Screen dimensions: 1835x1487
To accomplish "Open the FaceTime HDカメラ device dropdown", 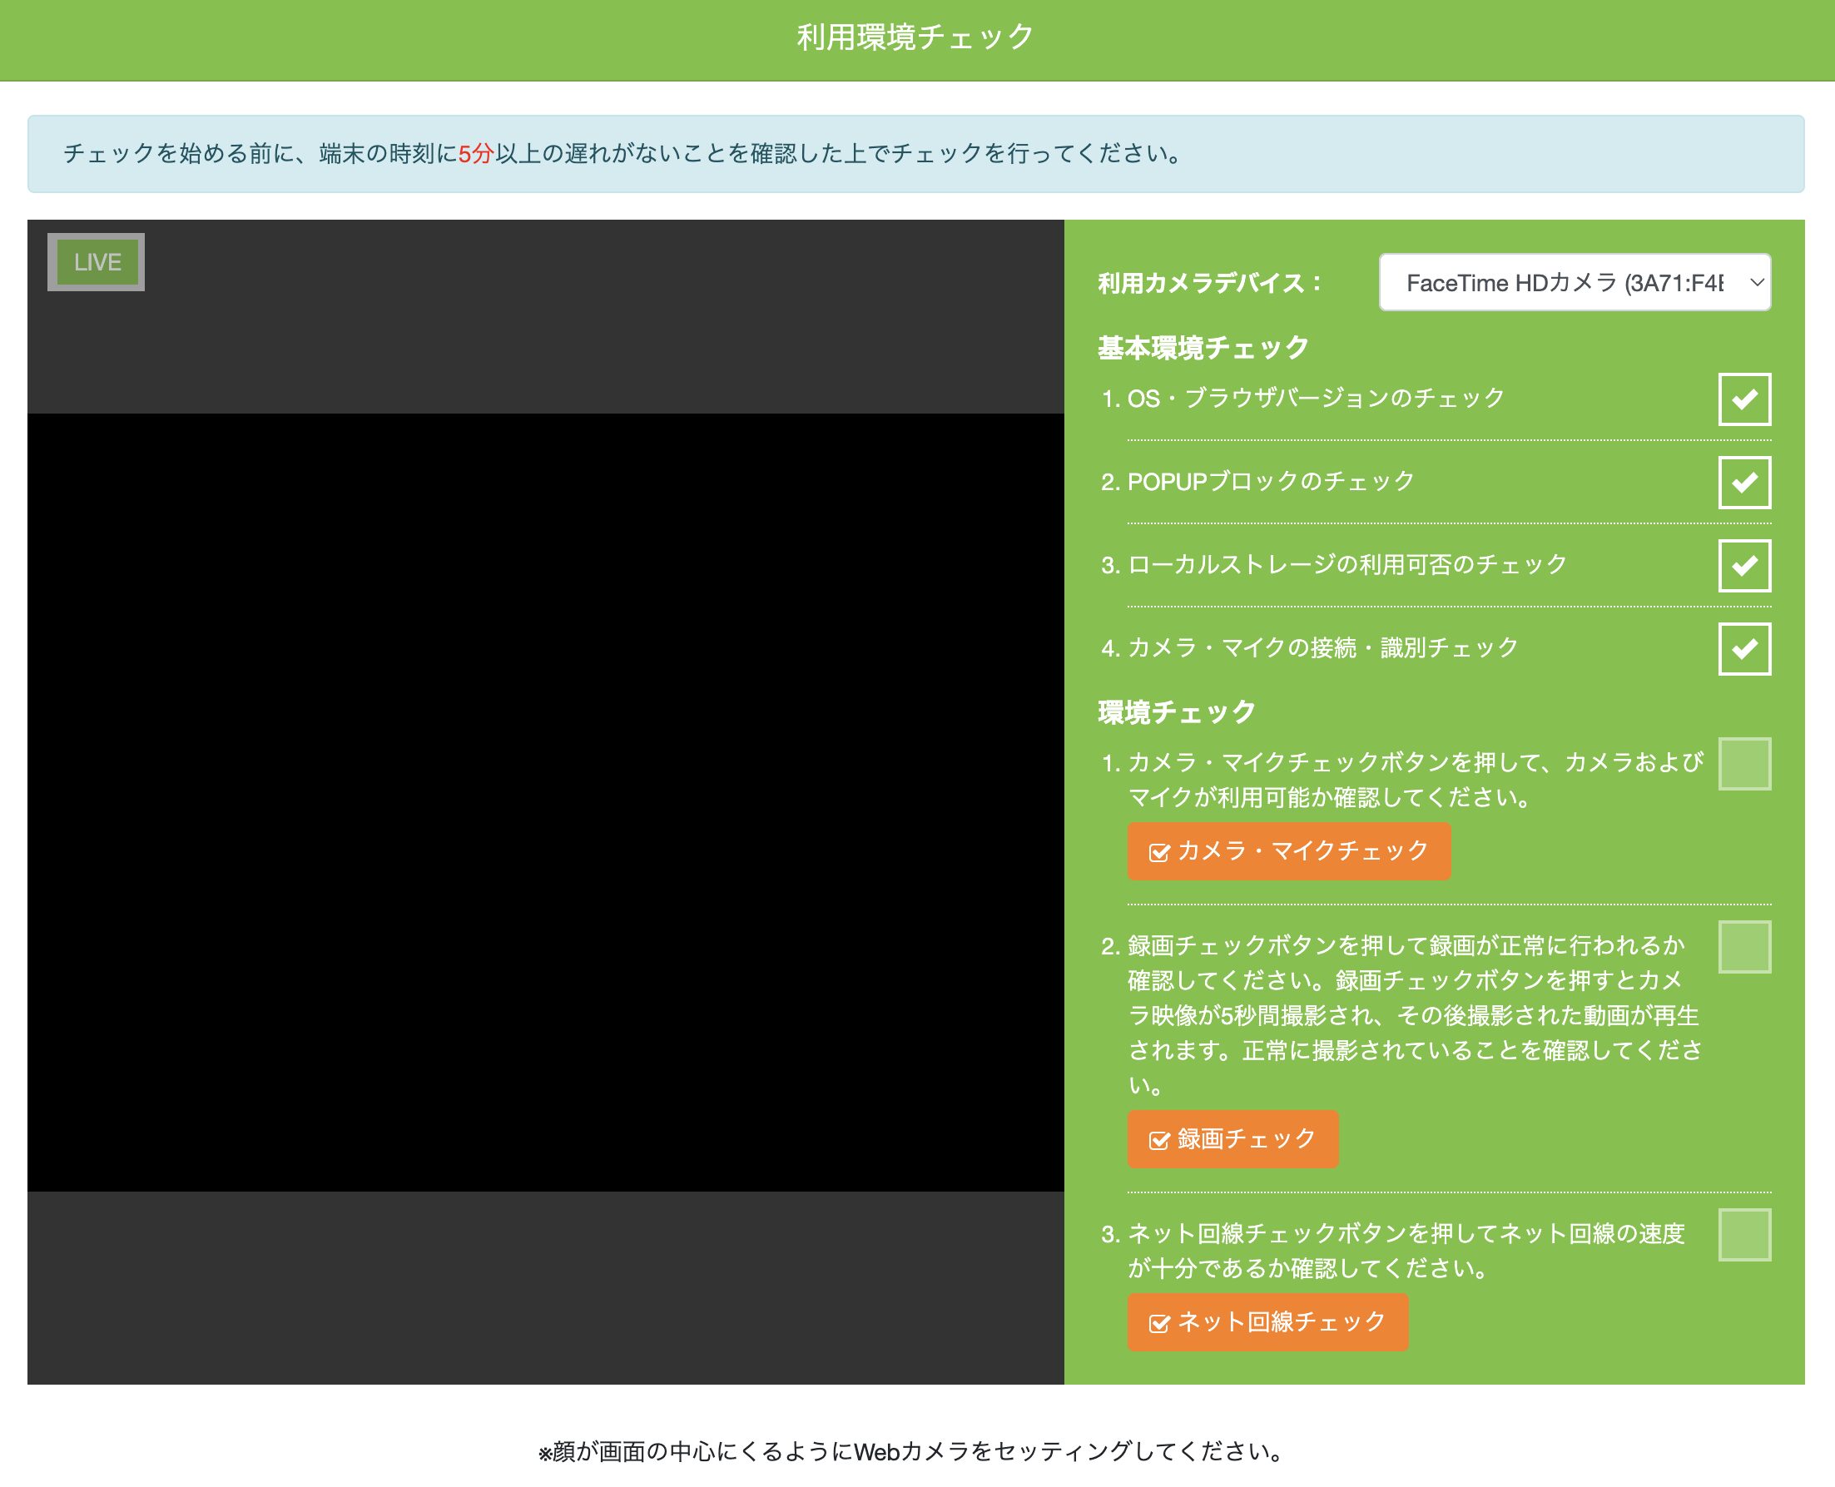I will (x=1564, y=283).
